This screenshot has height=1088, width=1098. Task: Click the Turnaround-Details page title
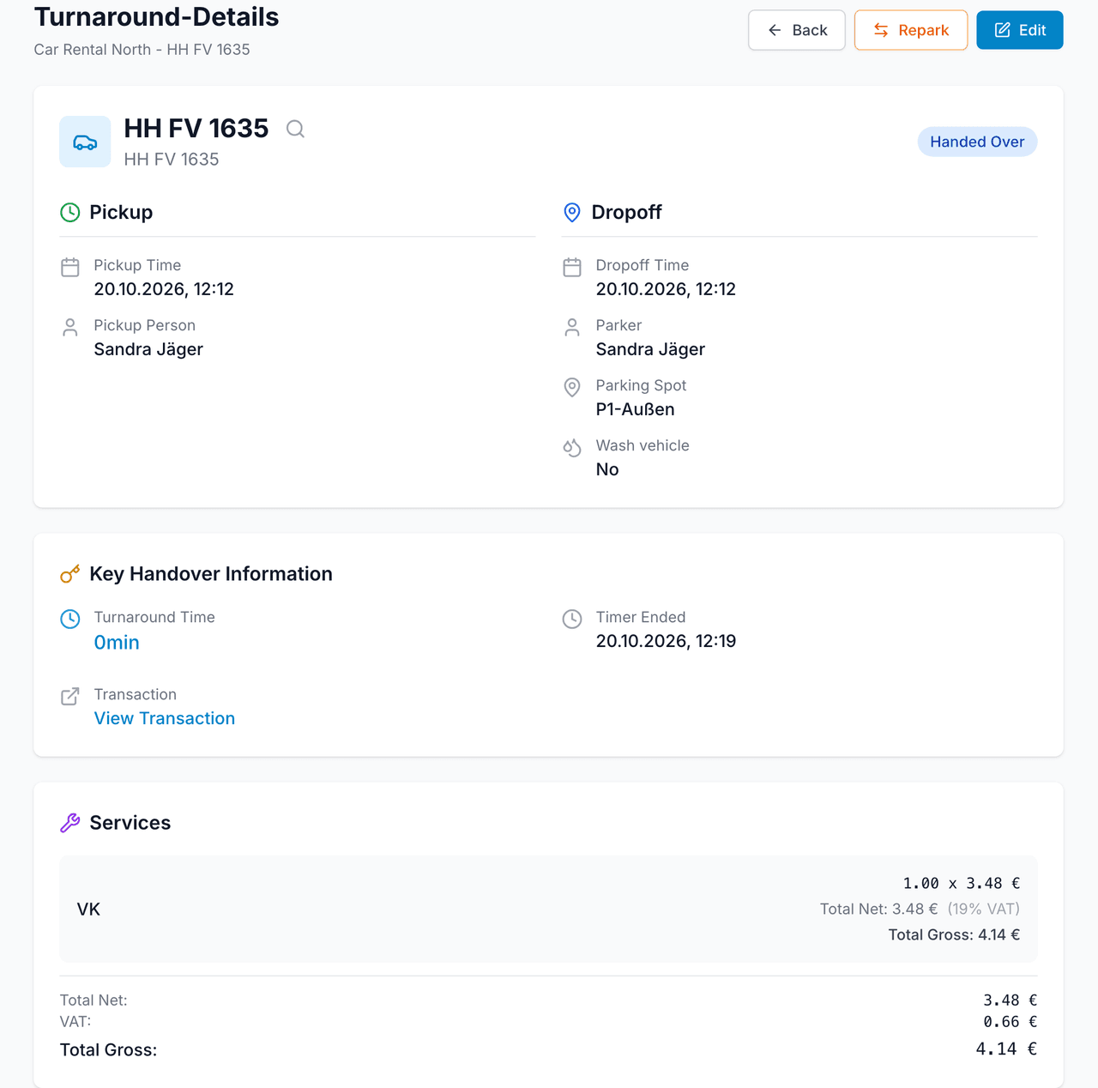pos(157,17)
